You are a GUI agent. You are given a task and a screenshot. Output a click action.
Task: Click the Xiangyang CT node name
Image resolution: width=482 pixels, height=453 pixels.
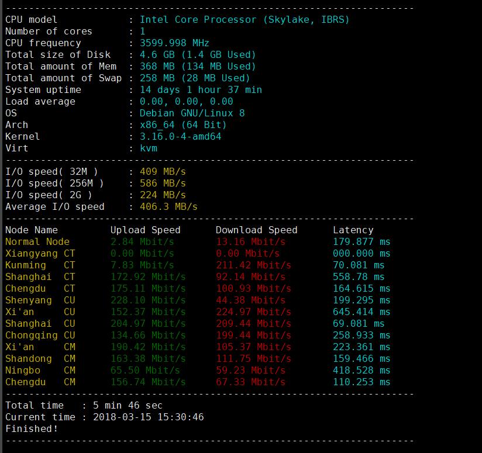point(40,253)
